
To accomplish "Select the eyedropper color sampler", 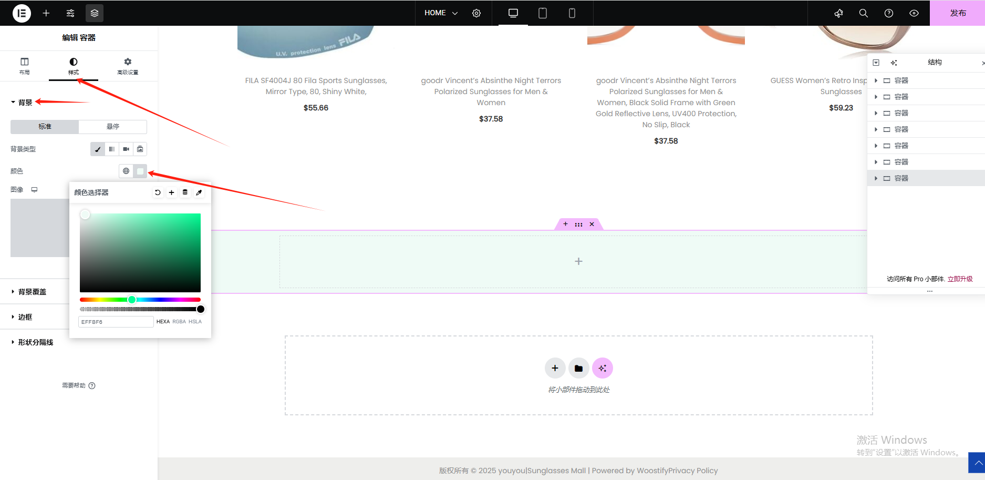I will 199,192.
